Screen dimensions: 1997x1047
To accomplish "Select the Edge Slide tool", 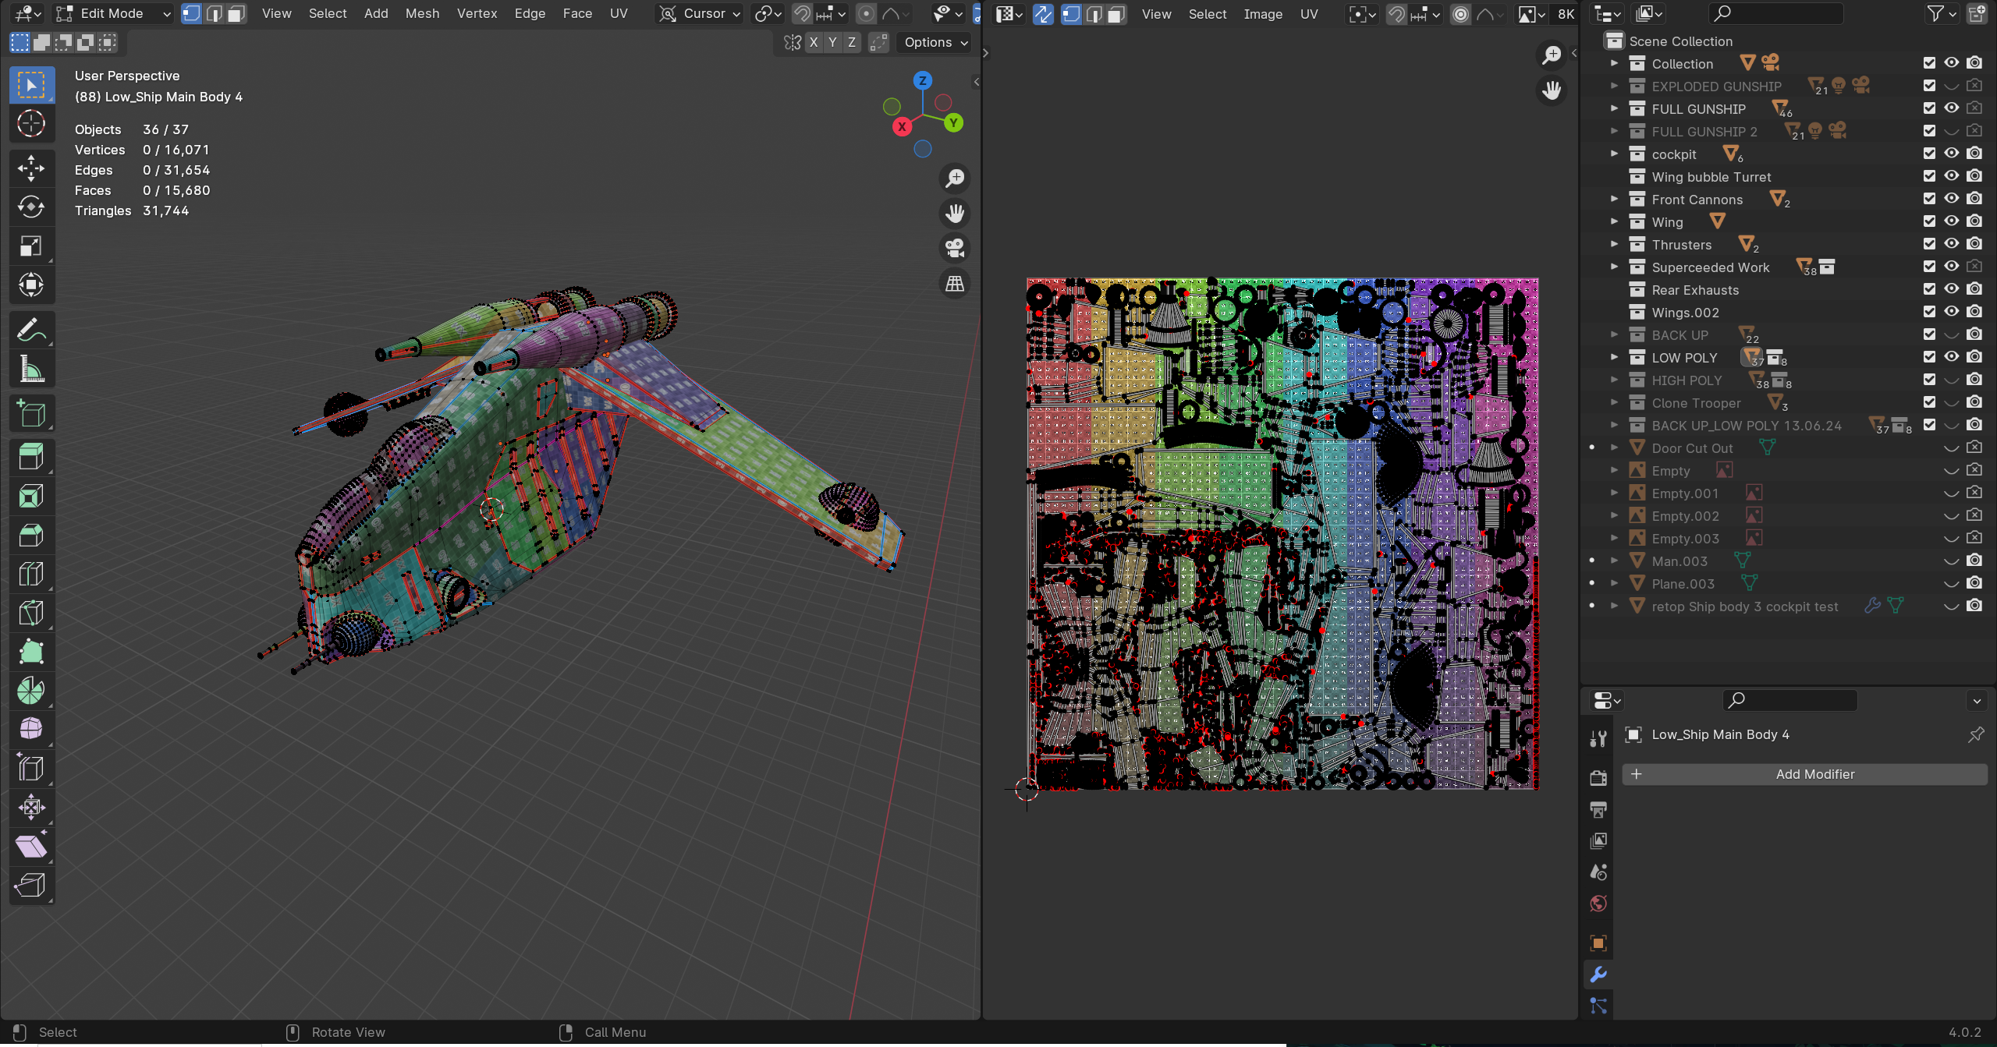I will [31, 769].
